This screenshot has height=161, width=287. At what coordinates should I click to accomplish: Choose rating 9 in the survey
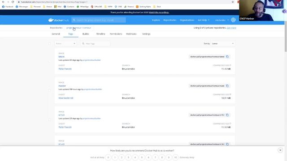click(x=169, y=157)
